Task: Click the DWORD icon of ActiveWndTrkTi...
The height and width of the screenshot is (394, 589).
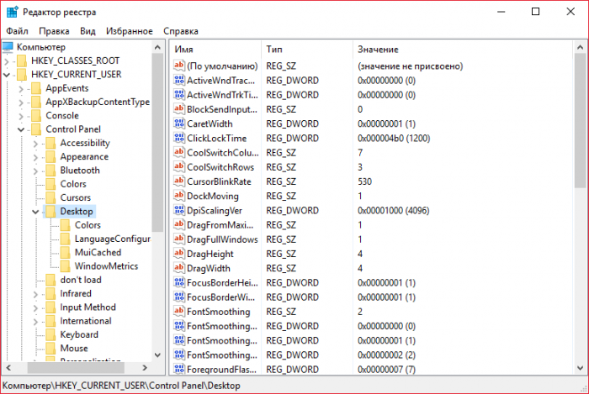Action: [178, 94]
